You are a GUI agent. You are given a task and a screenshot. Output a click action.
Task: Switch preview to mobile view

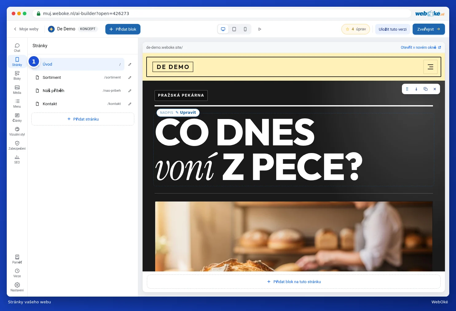[x=245, y=29]
